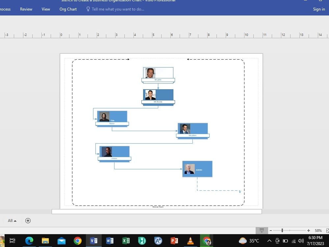The height and width of the screenshot is (247, 329).
Task: Click the dashed Rescue Team container border
Action: pos(72,132)
